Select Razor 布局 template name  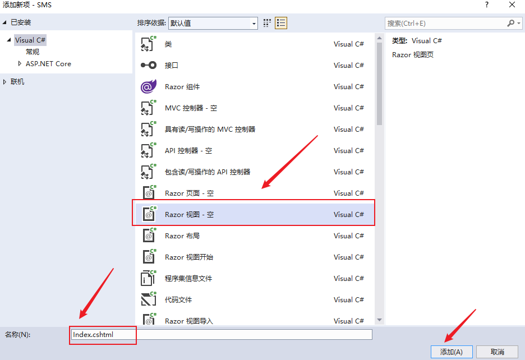point(182,236)
